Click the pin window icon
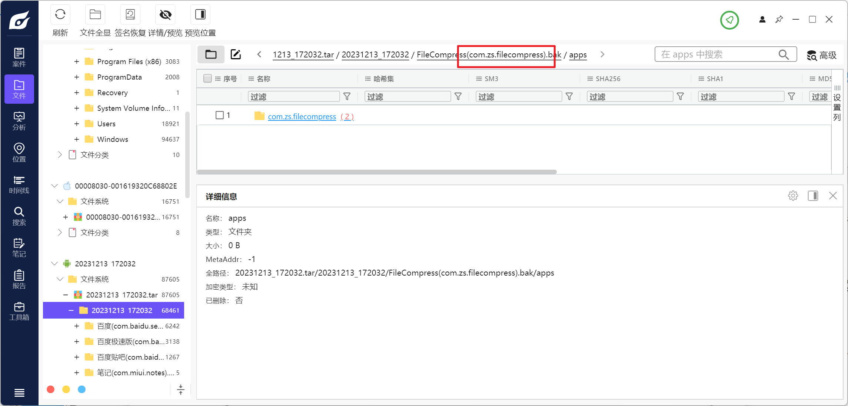 (x=779, y=20)
